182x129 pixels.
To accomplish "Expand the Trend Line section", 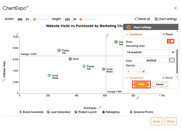I will coord(127,78).
